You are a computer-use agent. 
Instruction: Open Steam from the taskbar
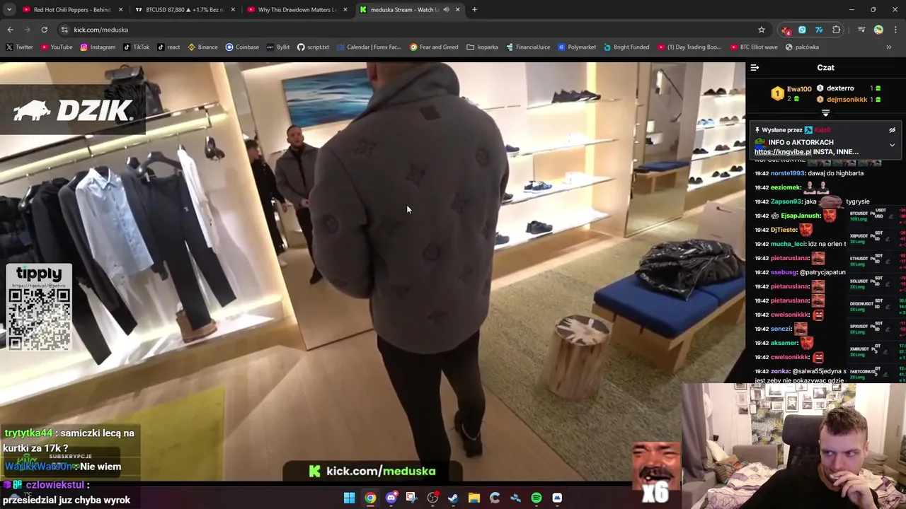pos(453,498)
